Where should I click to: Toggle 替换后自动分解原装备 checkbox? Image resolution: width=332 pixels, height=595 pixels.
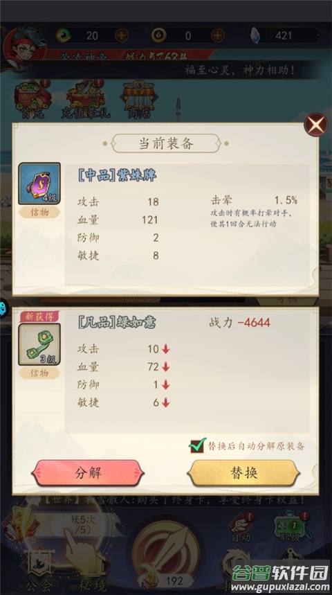(197, 445)
